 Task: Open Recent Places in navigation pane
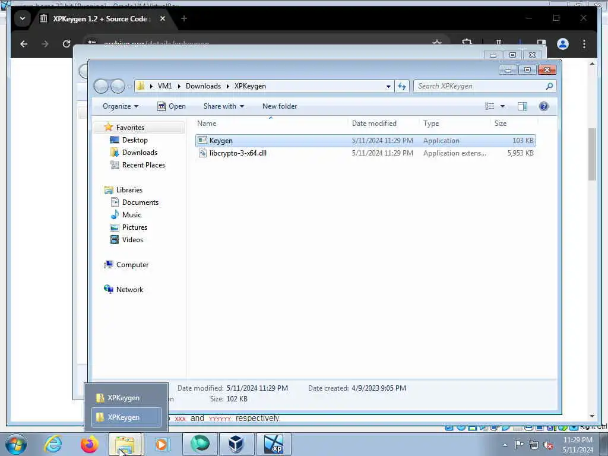point(144,165)
